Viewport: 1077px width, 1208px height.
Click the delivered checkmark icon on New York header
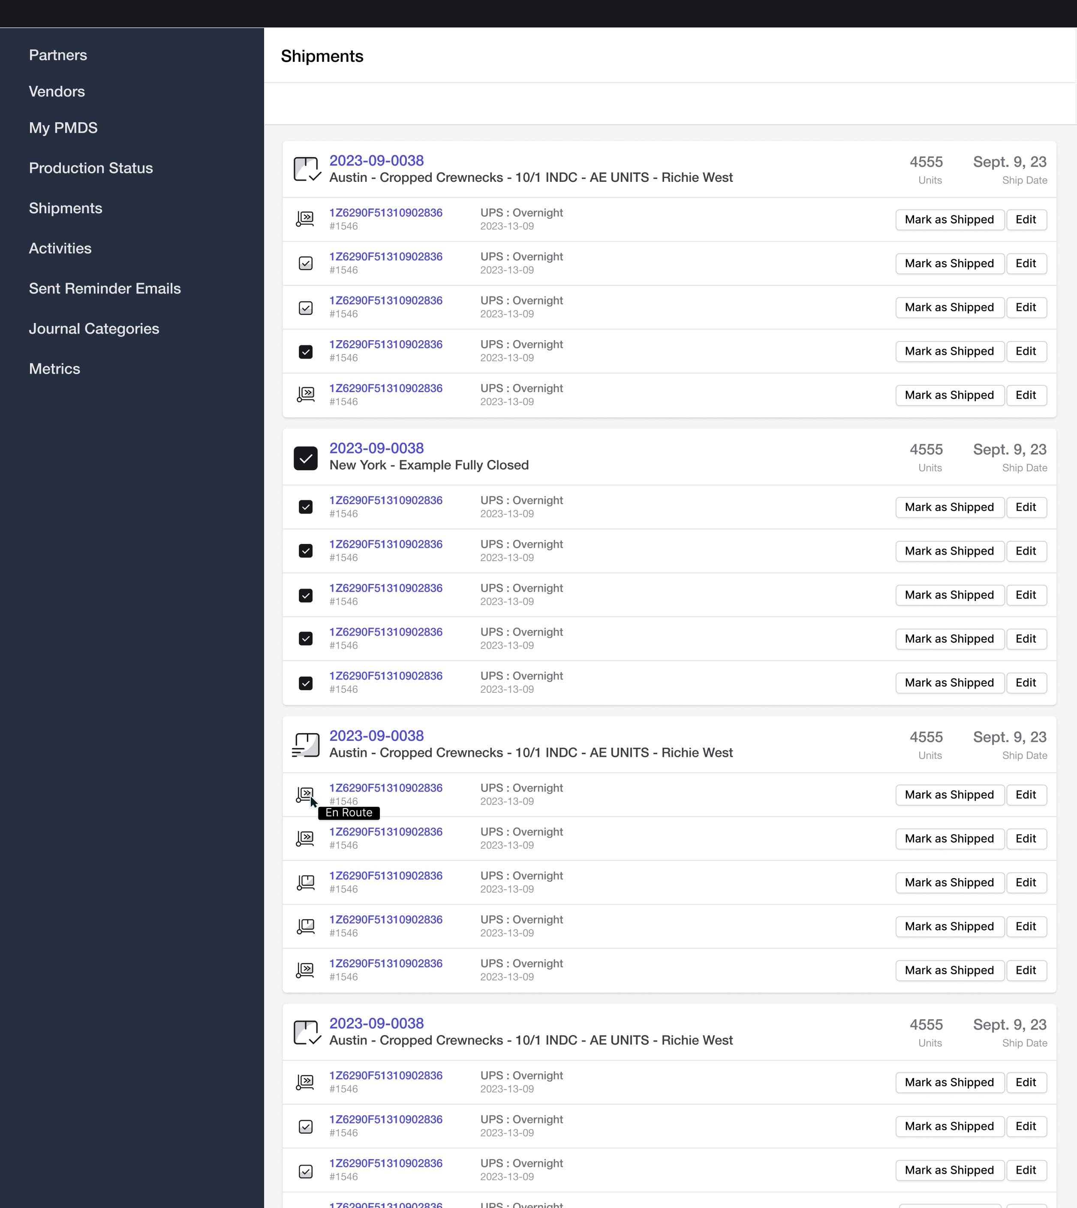(306, 458)
